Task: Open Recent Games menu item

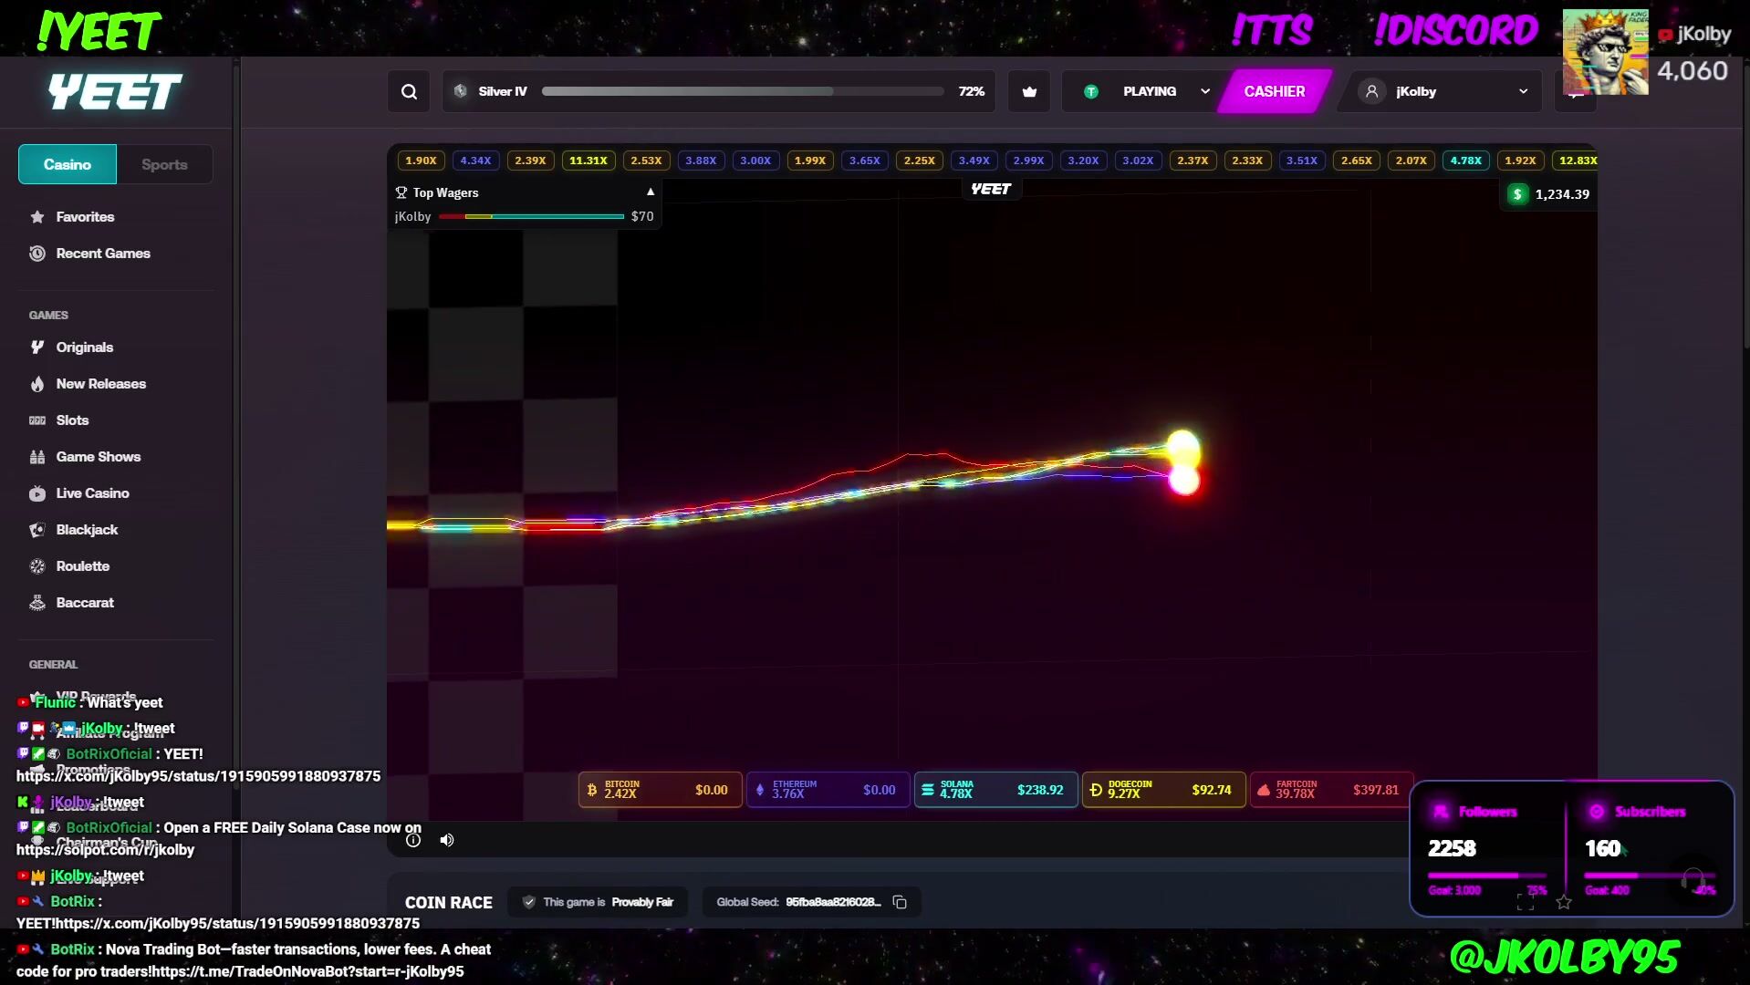Action: pyautogui.click(x=103, y=254)
